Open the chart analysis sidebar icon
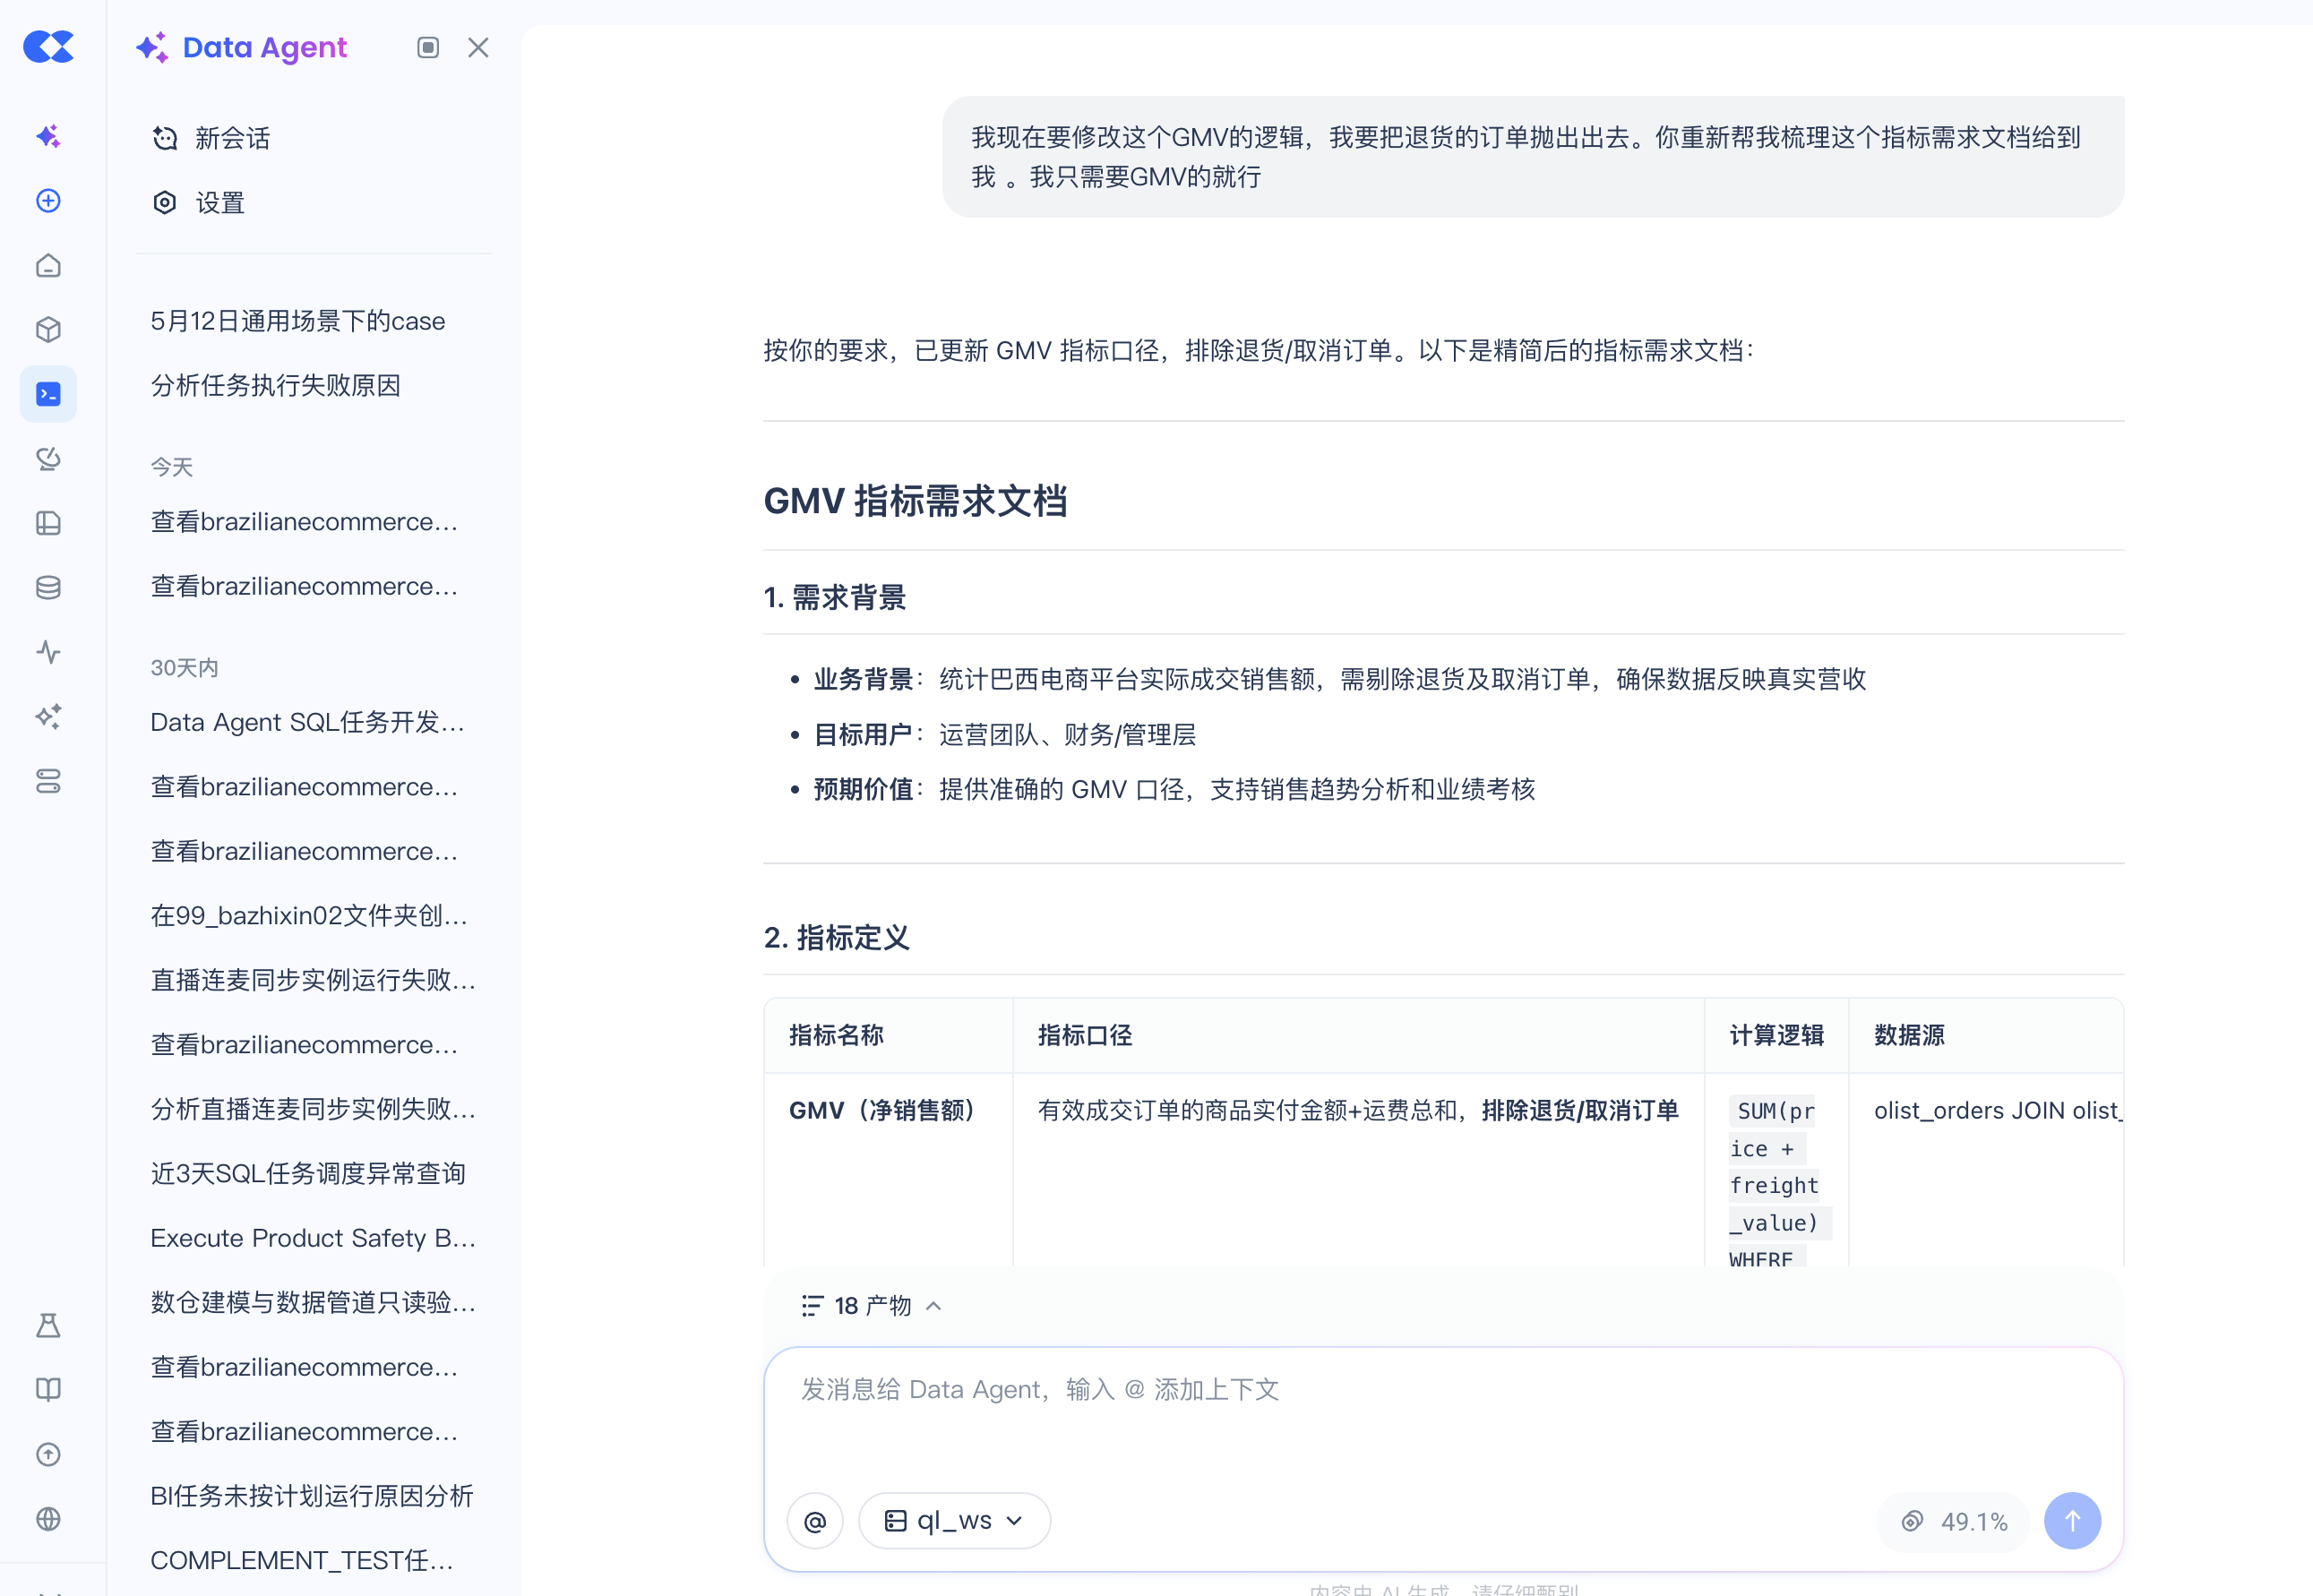The height and width of the screenshot is (1596, 2313). (x=48, y=458)
